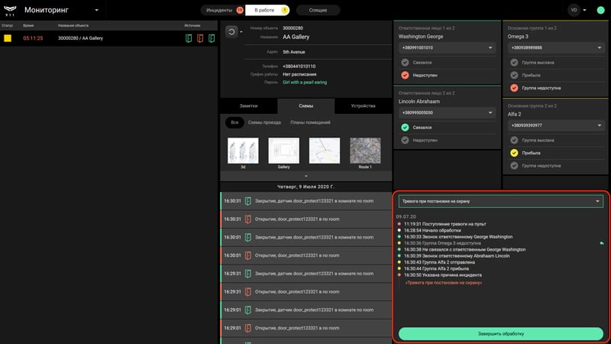
Task: Click the last green door icon in incident row
Action: (212, 38)
